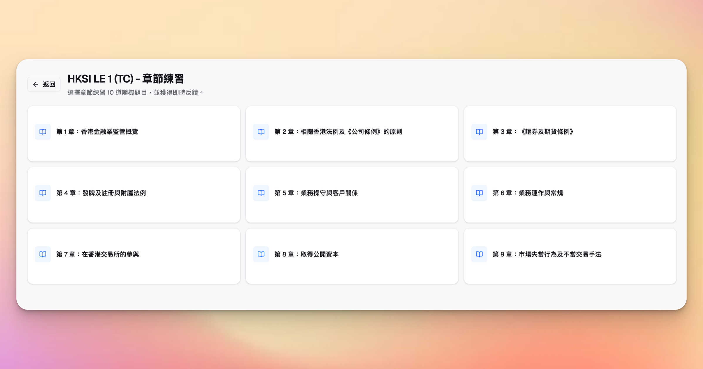This screenshot has height=369, width=703.
Task: Open 第 1 章：香港金融業監管概覽
Action: tap(134, 134)
